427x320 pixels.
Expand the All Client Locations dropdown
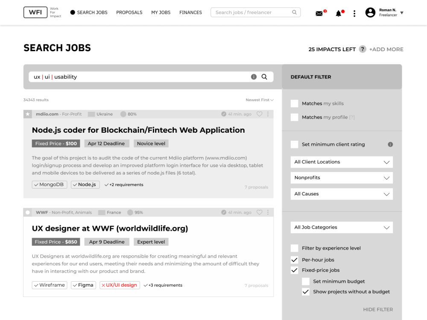[342, 162]
